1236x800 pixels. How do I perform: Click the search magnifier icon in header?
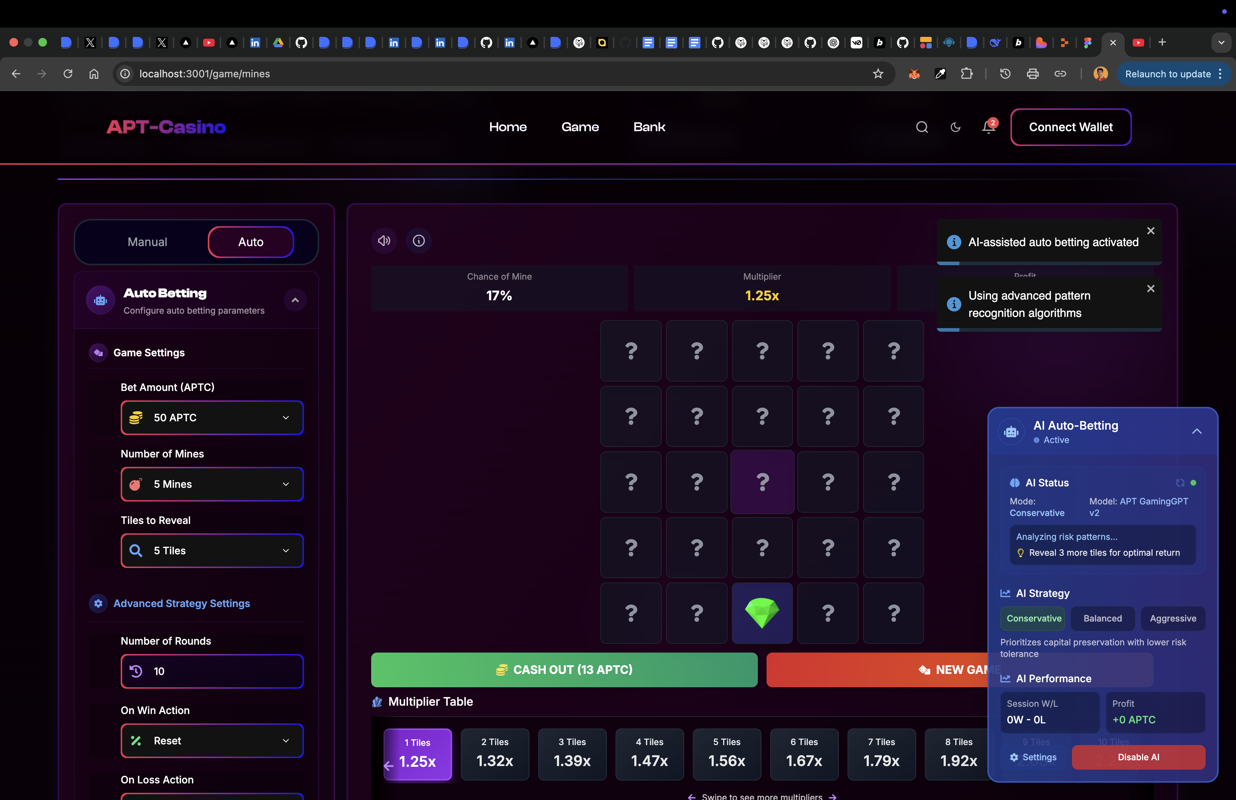922,127
